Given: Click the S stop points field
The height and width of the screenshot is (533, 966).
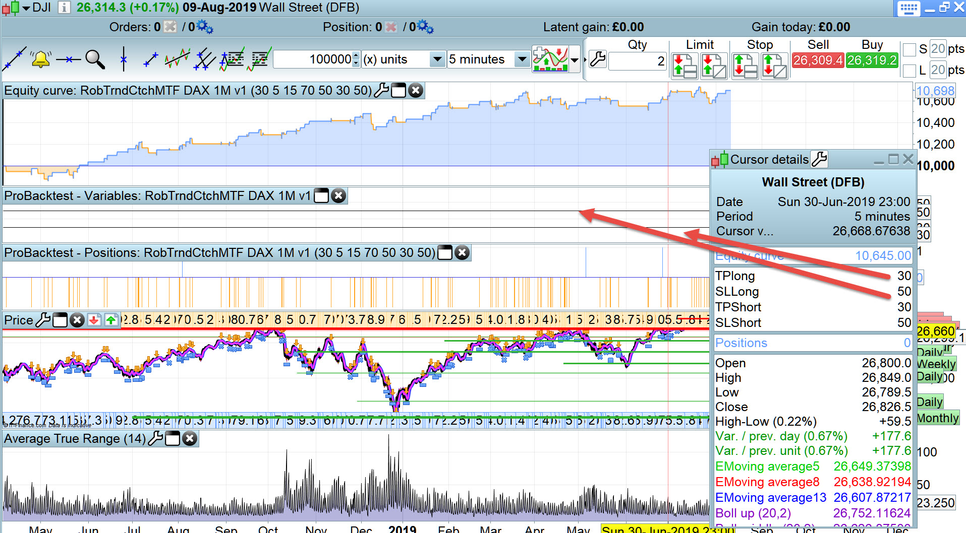Looking at the screenshot, I should click(937, 49).
